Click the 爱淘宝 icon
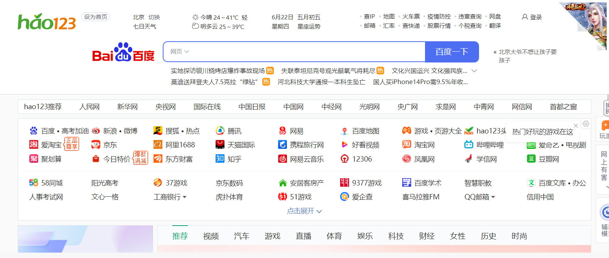609x258 pixels. tap(34, 145)
